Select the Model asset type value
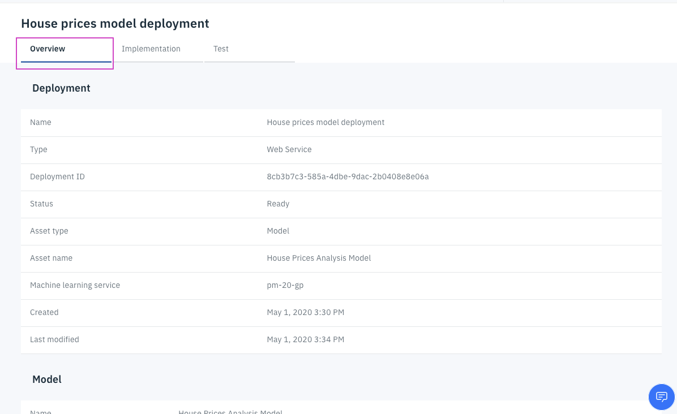 (278, 231)
